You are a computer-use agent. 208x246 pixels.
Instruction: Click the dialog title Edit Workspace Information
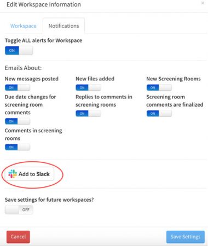[x=44, y=4]
